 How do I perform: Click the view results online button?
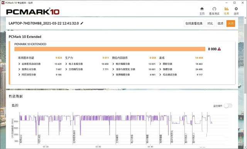194,24
